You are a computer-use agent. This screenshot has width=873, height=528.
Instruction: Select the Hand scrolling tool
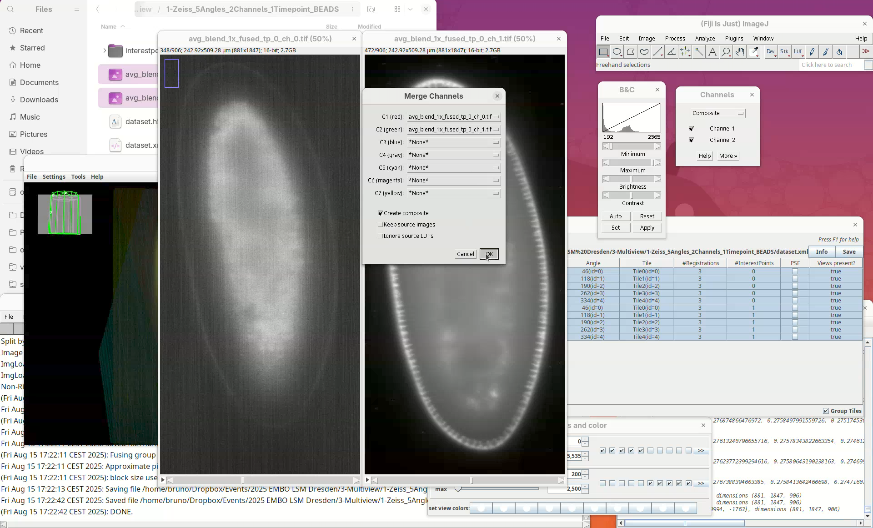740,52
